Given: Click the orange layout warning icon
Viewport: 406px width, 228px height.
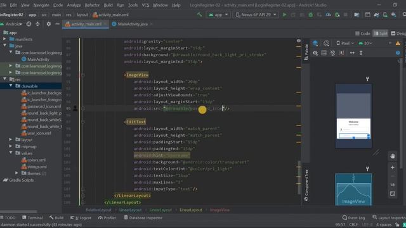Looking at the screenshot, I should (x=398, y=43).
